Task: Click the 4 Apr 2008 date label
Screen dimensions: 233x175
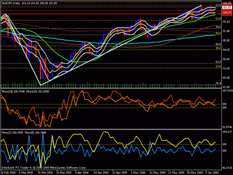Action: pos(82,172)
